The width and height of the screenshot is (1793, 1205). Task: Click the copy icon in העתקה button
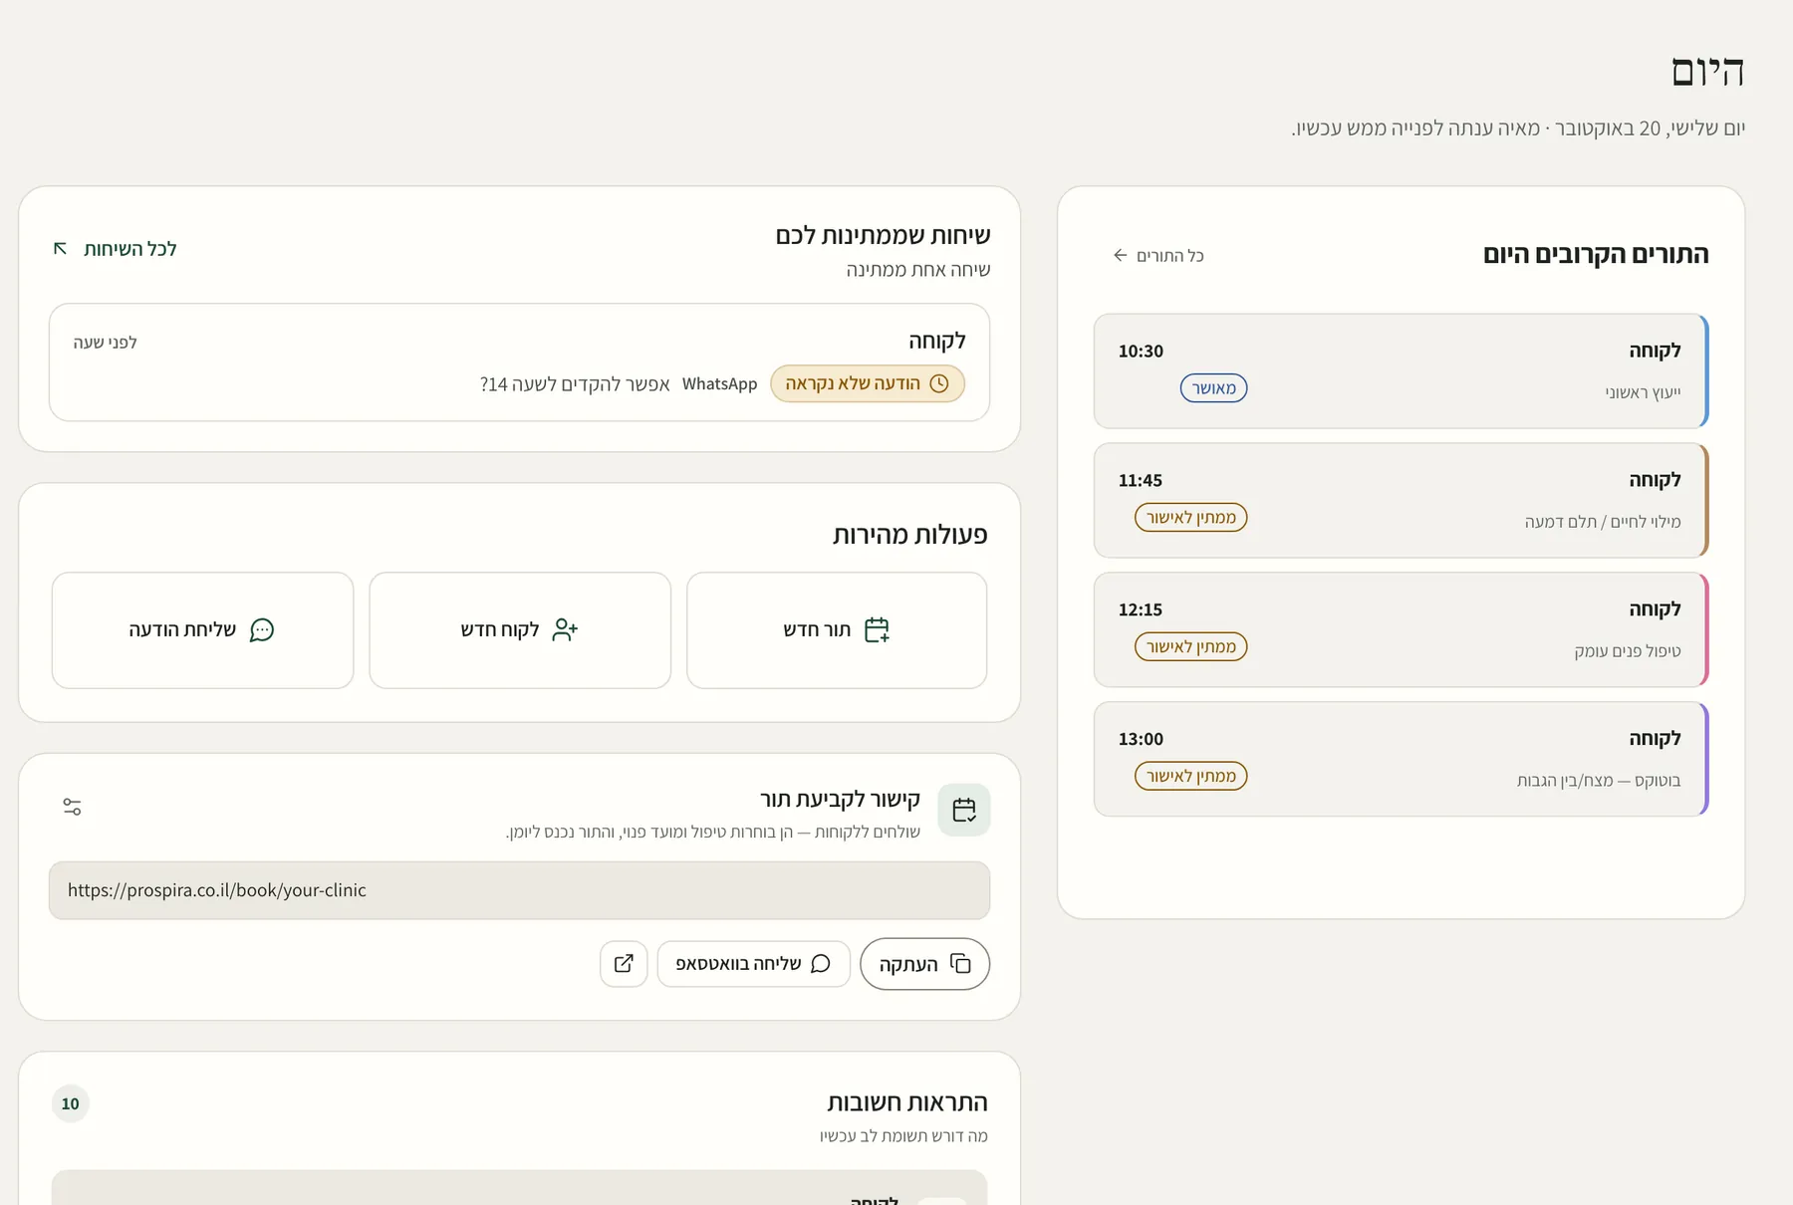coord(960,964)
